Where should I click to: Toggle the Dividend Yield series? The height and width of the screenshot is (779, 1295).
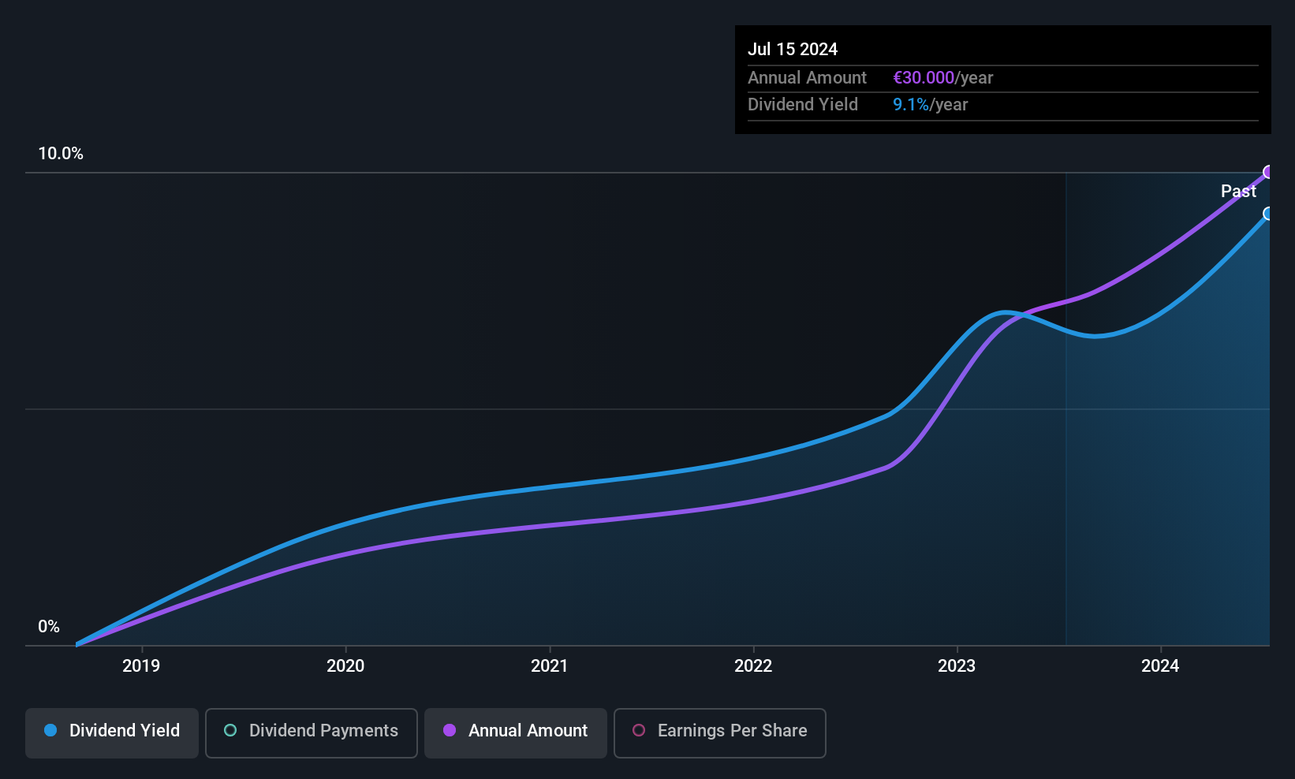112,732
